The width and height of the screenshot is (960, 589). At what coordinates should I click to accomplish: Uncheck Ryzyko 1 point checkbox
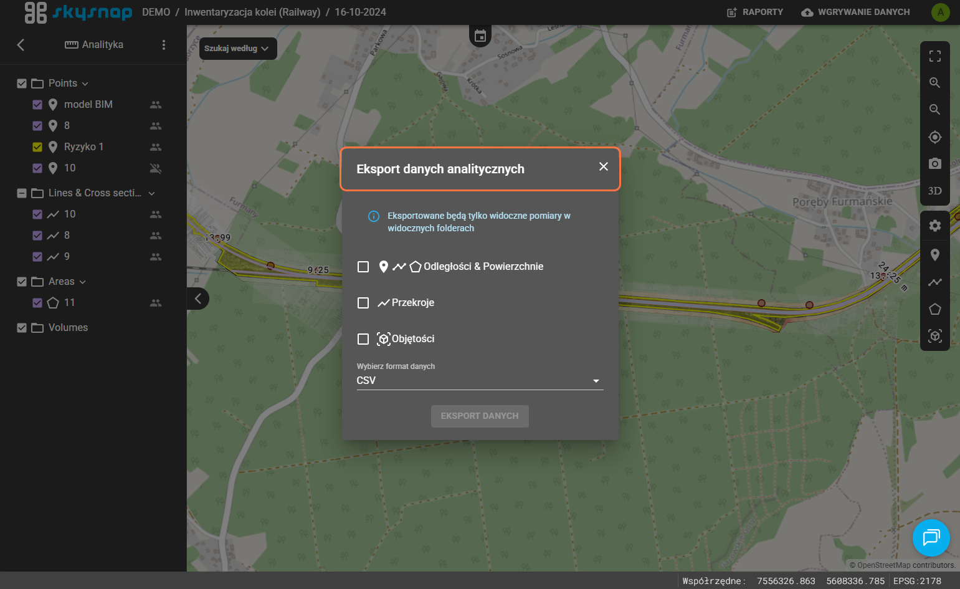(x=37, y=147)
